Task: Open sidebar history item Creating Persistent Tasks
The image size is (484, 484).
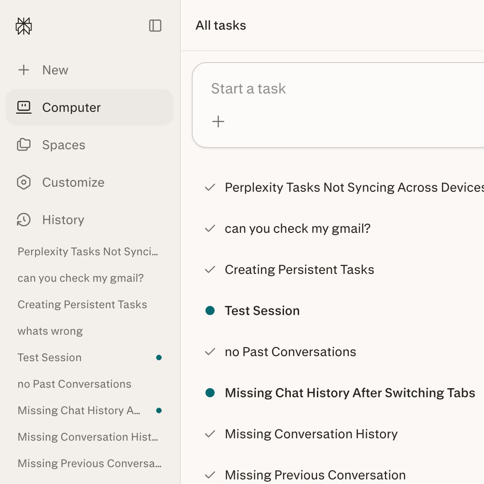Action: point(82,305)
